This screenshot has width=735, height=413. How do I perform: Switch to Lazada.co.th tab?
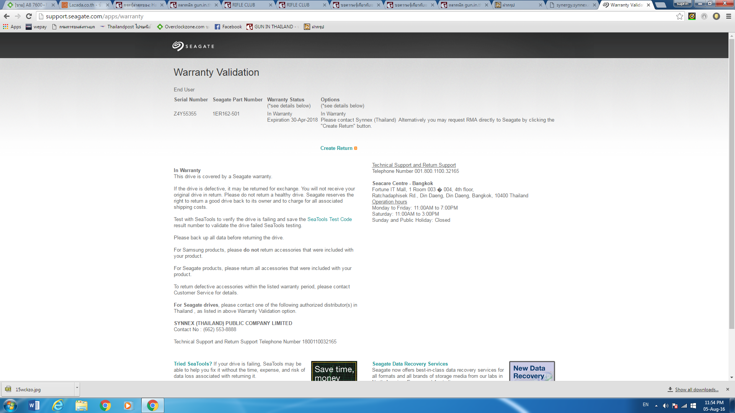82,5
